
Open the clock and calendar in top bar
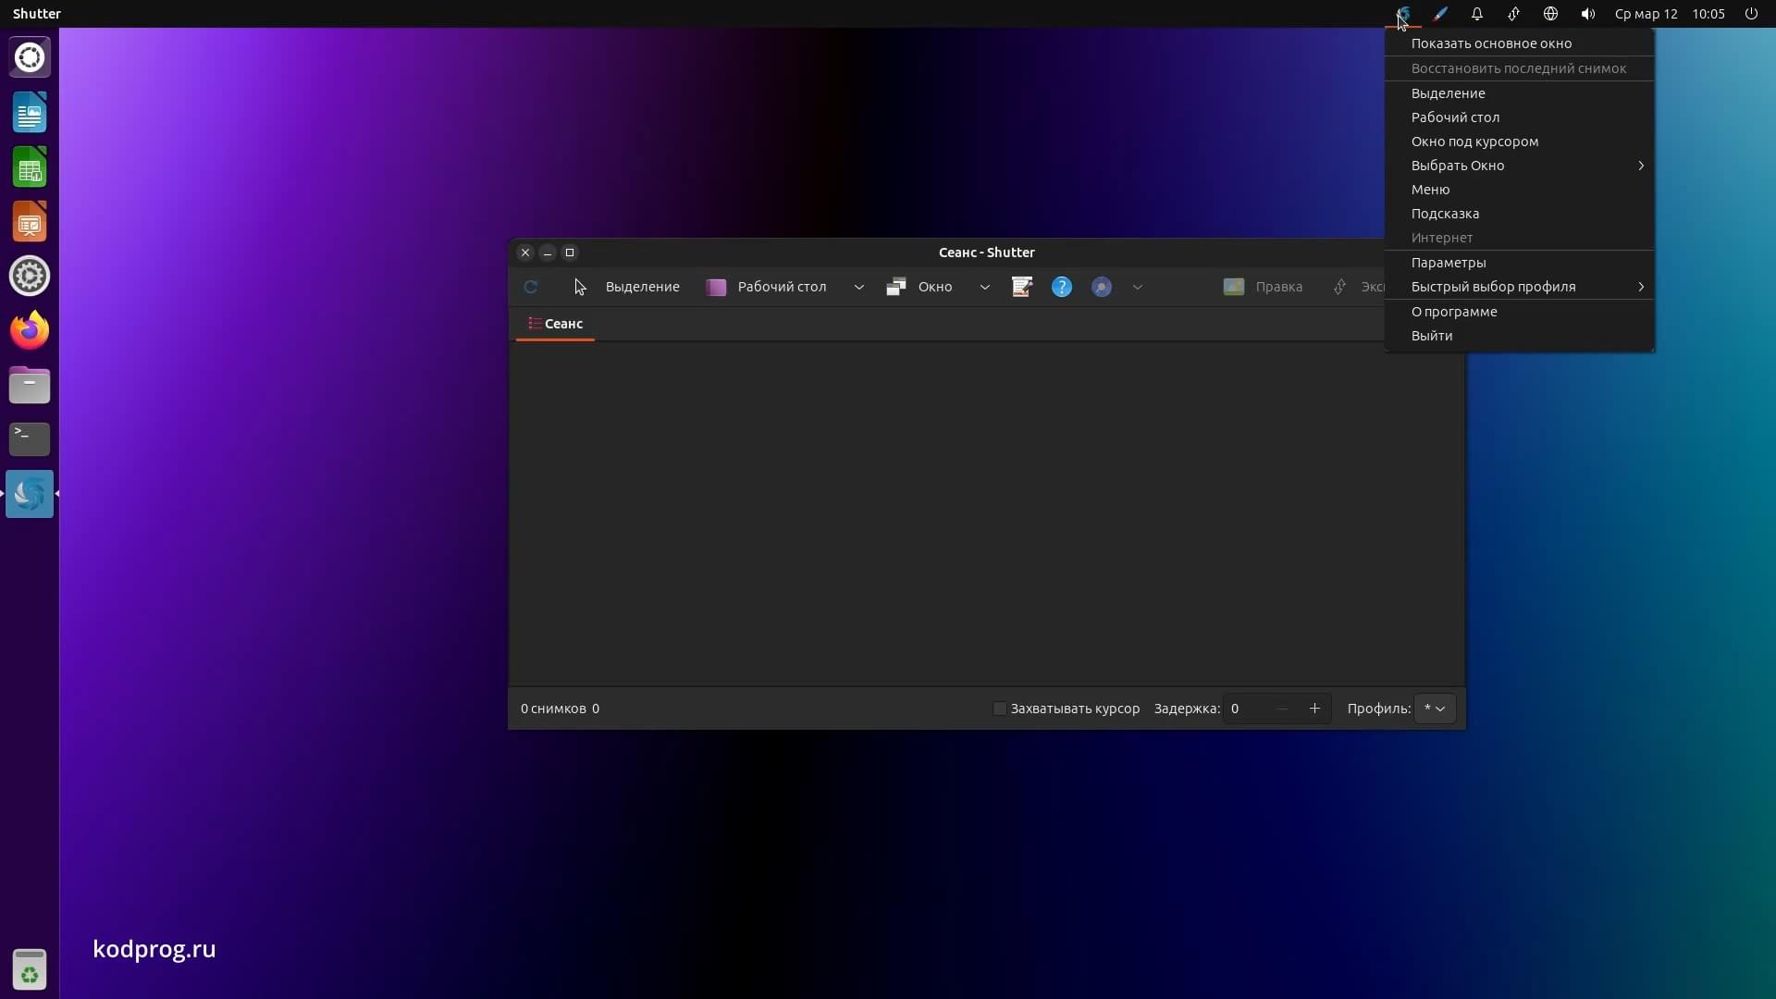pos(1670,14)
